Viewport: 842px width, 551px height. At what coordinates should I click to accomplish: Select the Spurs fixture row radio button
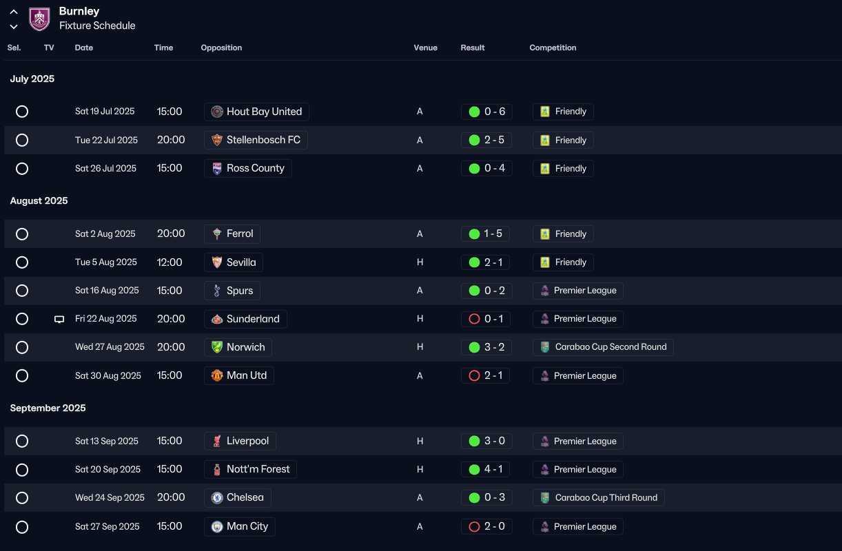click(22, 291)
